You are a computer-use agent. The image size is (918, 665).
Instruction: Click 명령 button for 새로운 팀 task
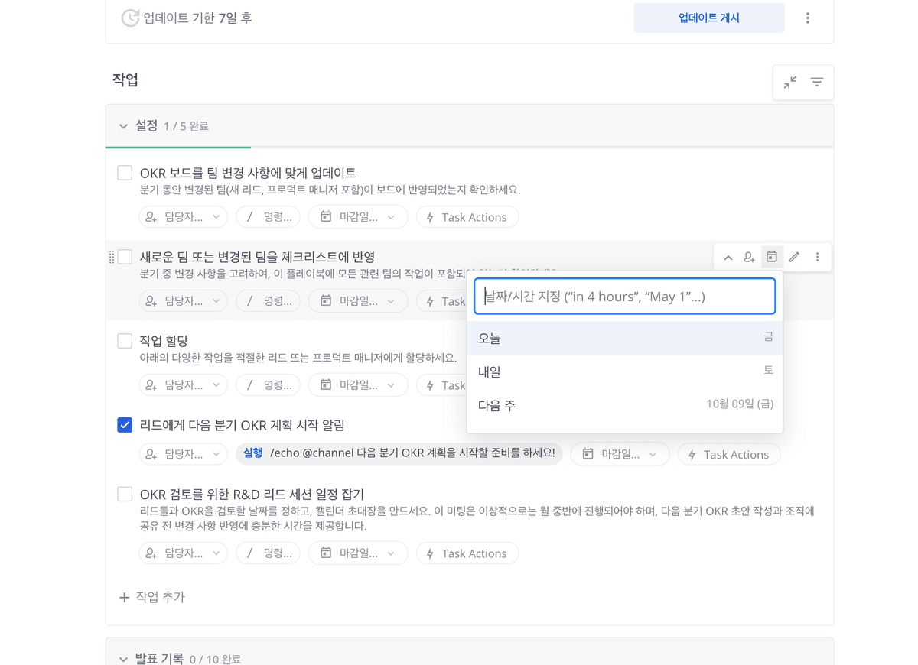[268, 301]
